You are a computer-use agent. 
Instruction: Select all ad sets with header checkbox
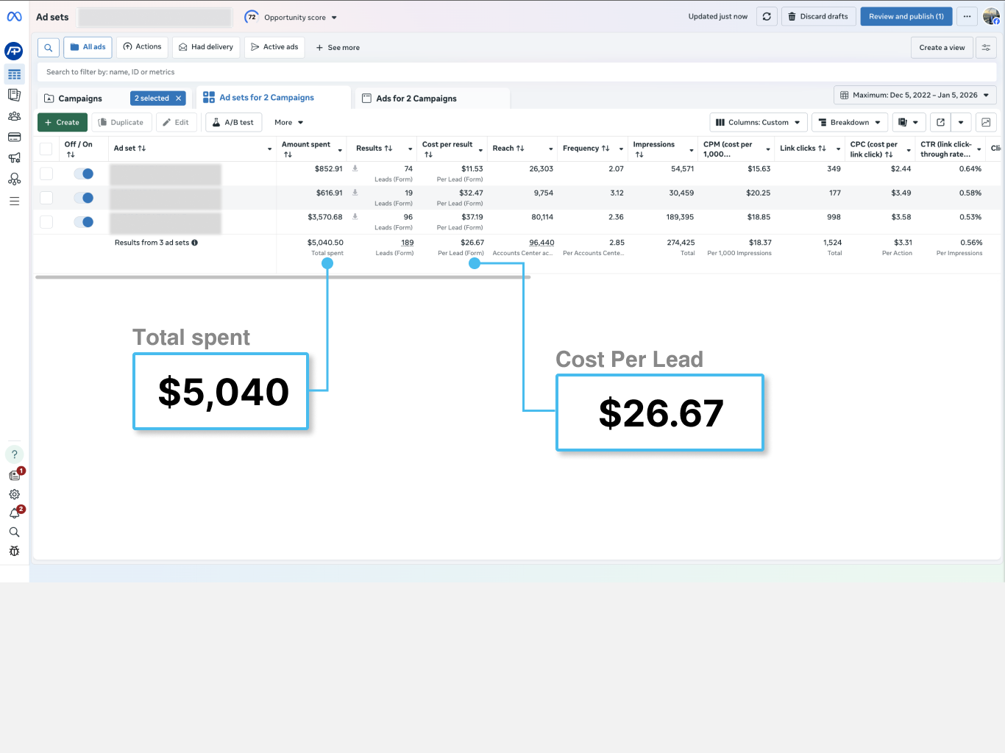pyautogui.click(x=46, y=149)
